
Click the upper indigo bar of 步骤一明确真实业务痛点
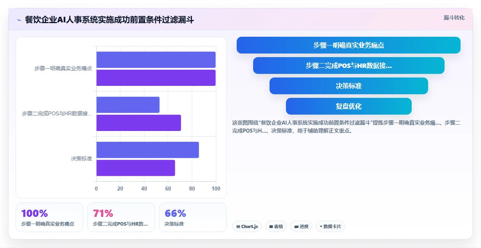pyautogui.click(x=156, y=60)
